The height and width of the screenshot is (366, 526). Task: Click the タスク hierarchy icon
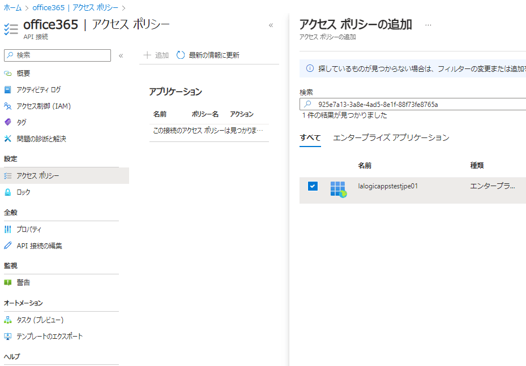8,320
